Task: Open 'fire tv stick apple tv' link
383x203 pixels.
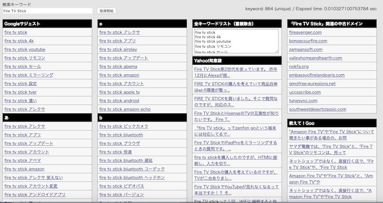Action: coord(120,92)
